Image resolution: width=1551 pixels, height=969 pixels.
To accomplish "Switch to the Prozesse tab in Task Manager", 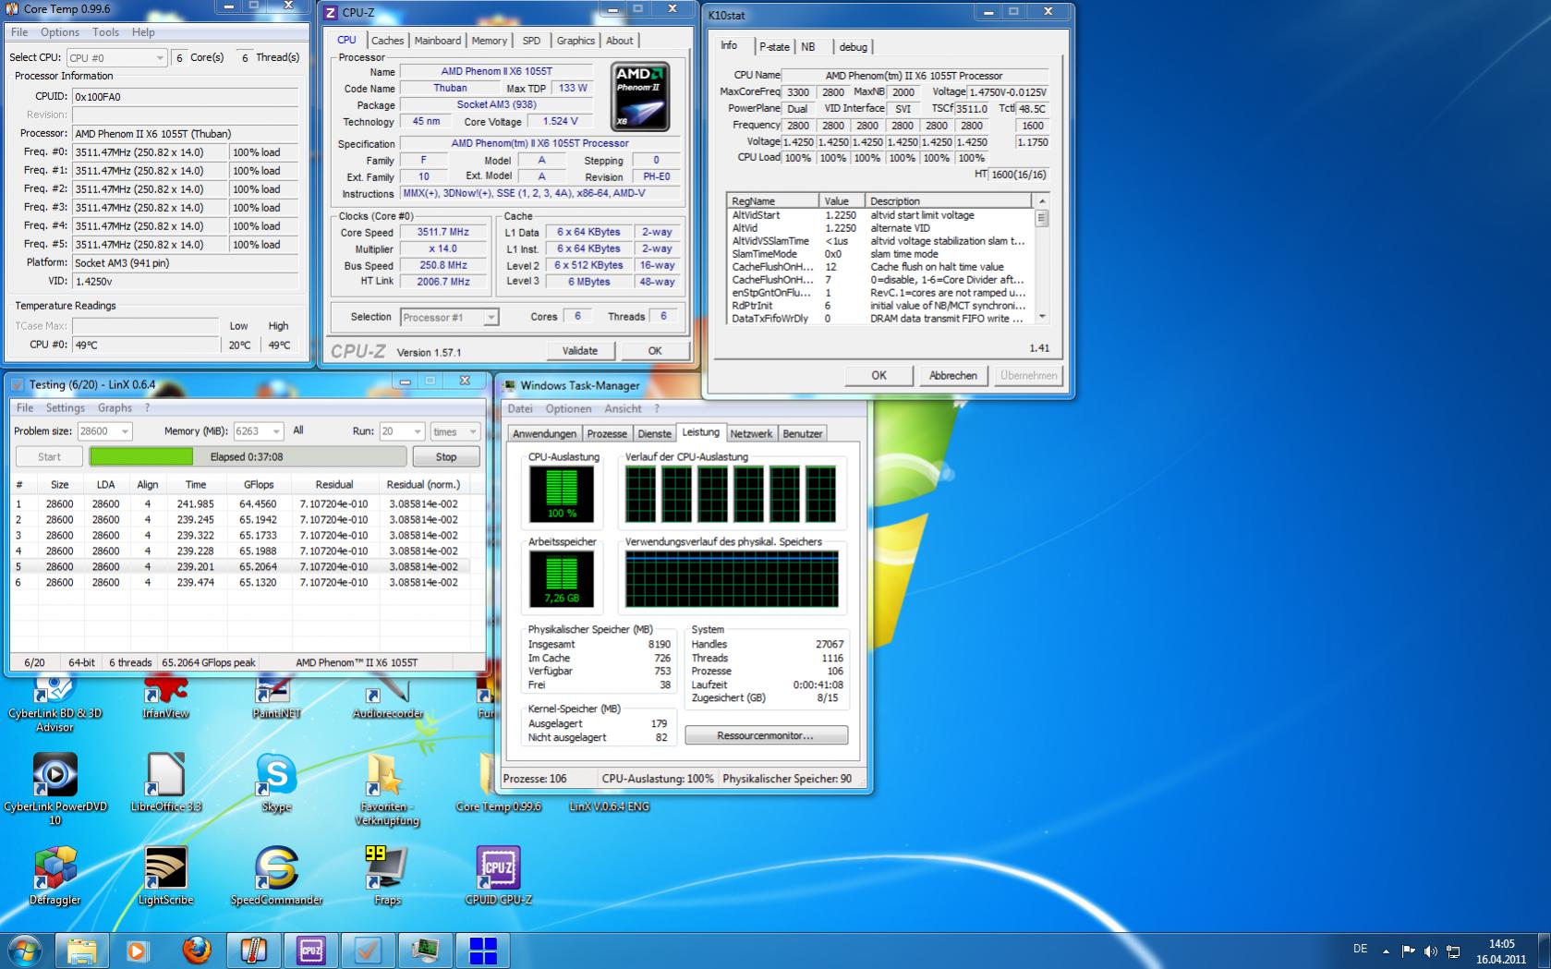I will (x=607, y=433).
